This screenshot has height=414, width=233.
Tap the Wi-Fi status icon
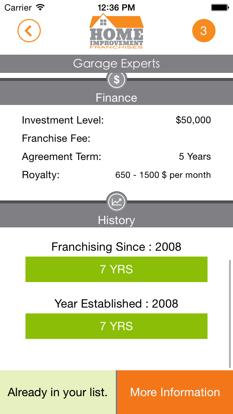[40, 7]
